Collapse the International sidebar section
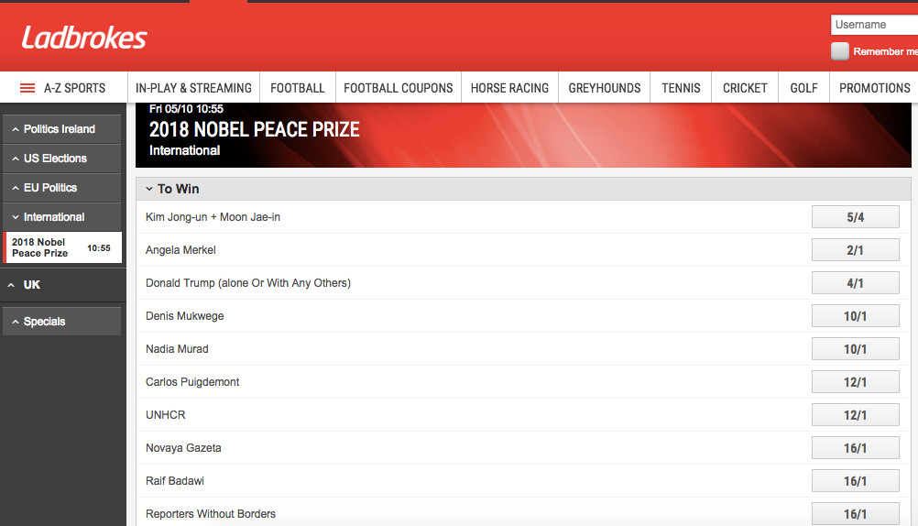 point(61,217)
